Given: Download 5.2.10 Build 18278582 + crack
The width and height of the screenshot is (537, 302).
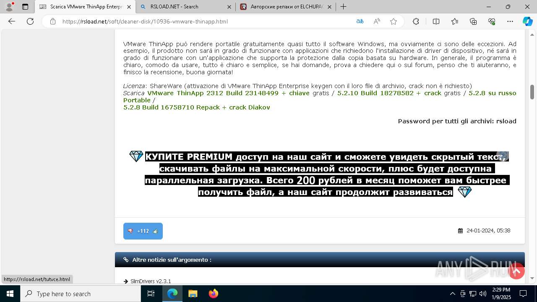Looking at the screenshot, I should click(389, 93).
